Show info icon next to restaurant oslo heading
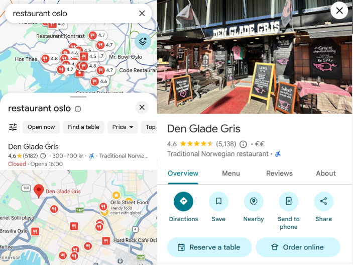The height and width of the screenshot is (265, 353). (78, 109)
